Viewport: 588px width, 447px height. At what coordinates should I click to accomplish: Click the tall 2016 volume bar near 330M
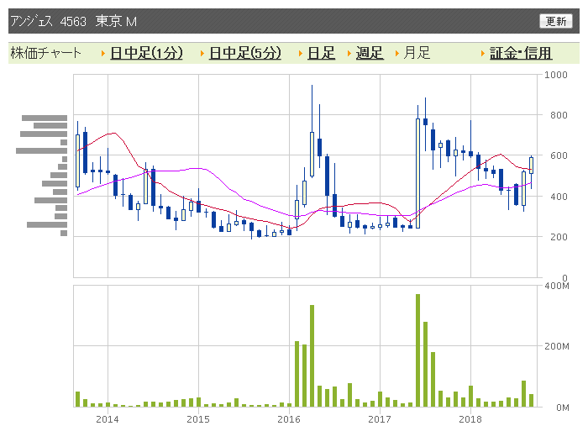[312, 356]
